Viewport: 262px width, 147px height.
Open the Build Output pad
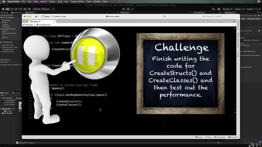coord(220,137)
